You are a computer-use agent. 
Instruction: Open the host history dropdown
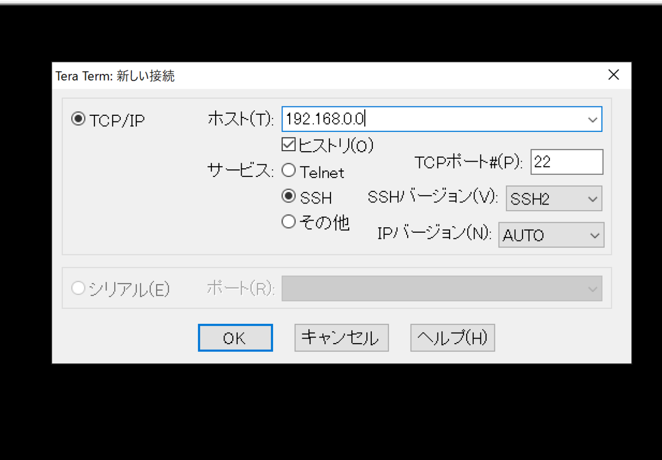pos(592,119)
